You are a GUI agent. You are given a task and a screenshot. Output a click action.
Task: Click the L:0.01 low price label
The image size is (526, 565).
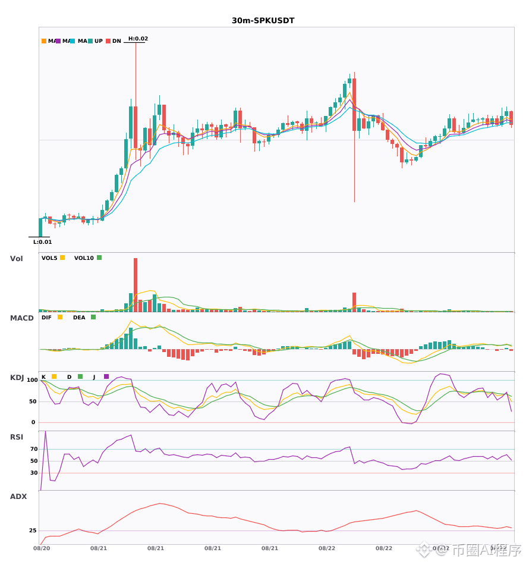(42, 242)
